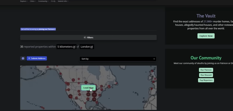Image resolution: width=233 pixels, height=111 pixels.
Task: Click the info icon button
Action: (23, 58)
